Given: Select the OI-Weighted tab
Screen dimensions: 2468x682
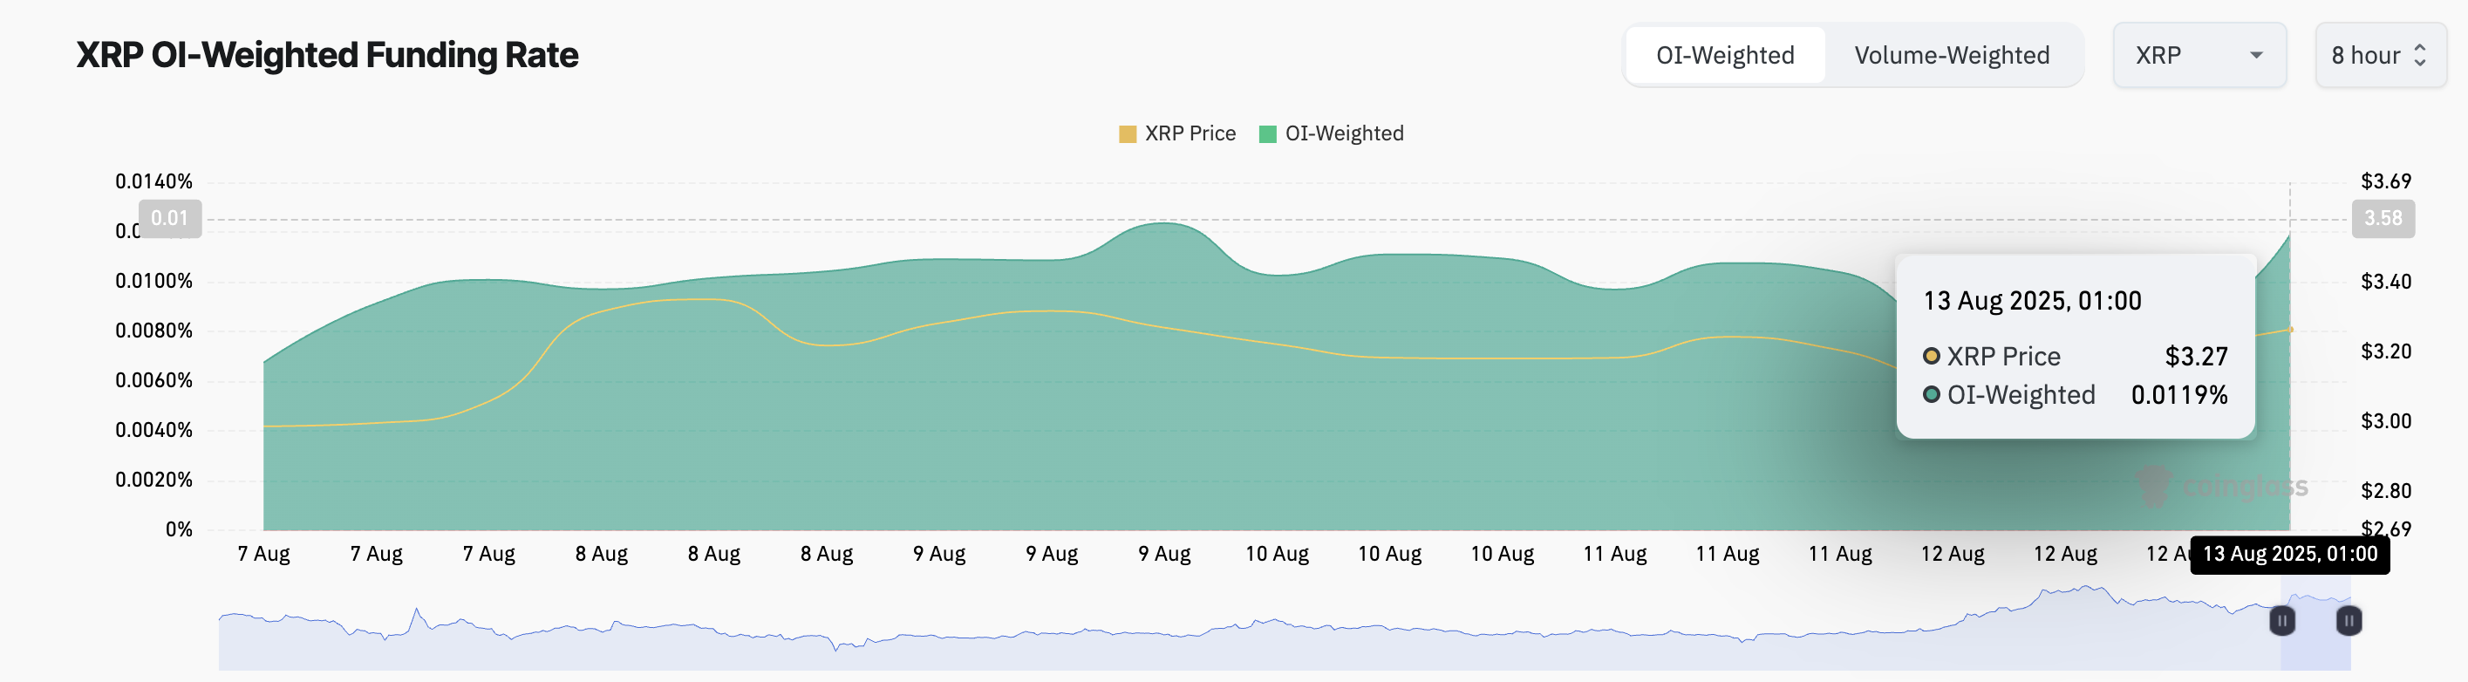Looking at the screenshot, I should (1724, 56).
